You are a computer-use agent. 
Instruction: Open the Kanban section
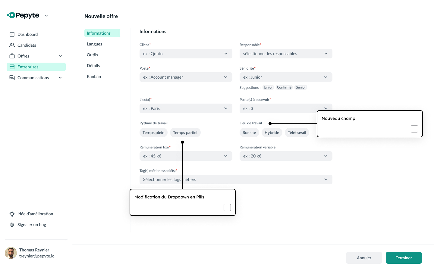click(x=94, y=76)
